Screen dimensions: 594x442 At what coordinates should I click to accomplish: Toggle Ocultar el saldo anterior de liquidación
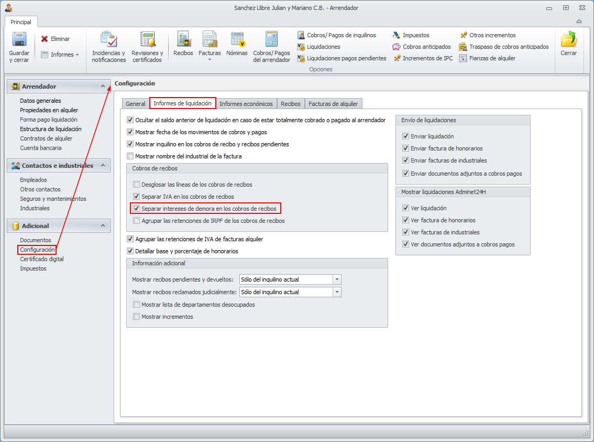pos(130,120)
